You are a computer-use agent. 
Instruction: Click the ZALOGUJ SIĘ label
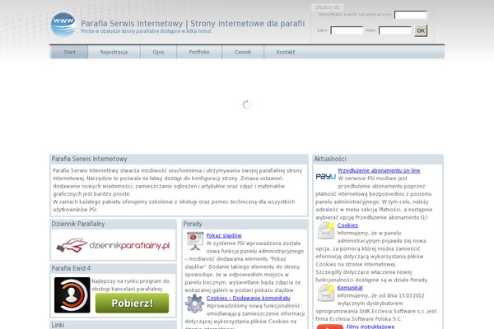[x=328, y=7]
